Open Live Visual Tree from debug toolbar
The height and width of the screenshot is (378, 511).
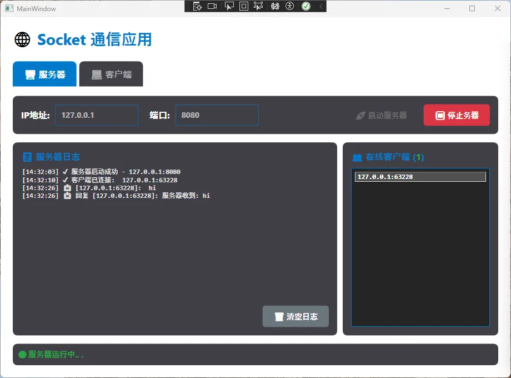click(x=197, y=7)
